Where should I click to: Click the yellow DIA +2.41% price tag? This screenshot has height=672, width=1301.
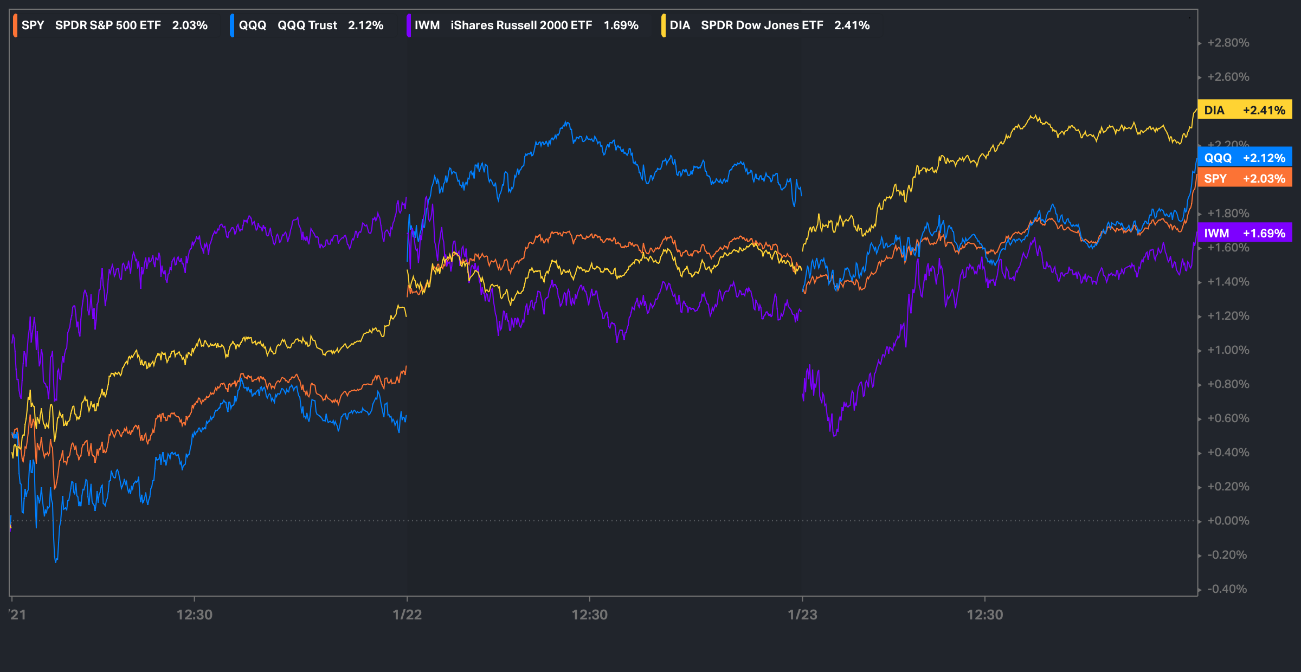[x=1245, y=110]
